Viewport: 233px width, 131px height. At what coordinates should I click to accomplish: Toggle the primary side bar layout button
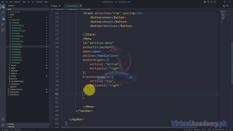click(x=205, y=2)
